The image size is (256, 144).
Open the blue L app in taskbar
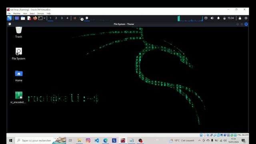[x=114, y=140]
